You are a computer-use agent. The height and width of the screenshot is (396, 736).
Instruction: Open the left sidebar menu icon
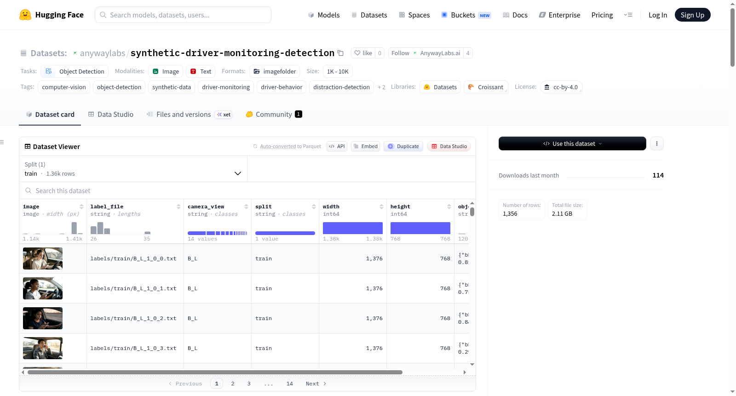[x=2, y=142]
